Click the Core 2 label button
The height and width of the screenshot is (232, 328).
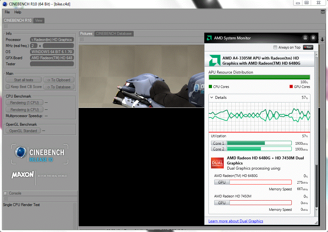click(219, 149)
